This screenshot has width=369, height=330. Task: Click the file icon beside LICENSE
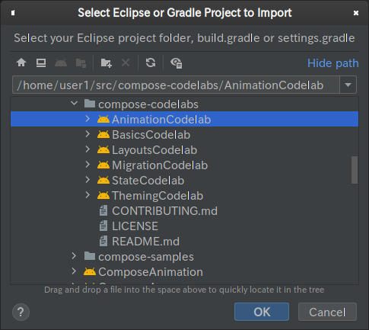(103, 226)
